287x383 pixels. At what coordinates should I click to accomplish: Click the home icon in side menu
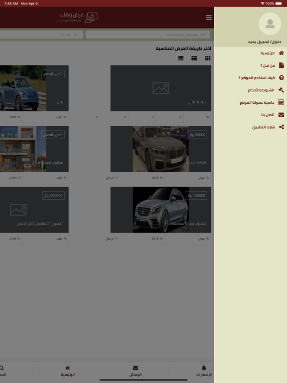coord(281,53)
